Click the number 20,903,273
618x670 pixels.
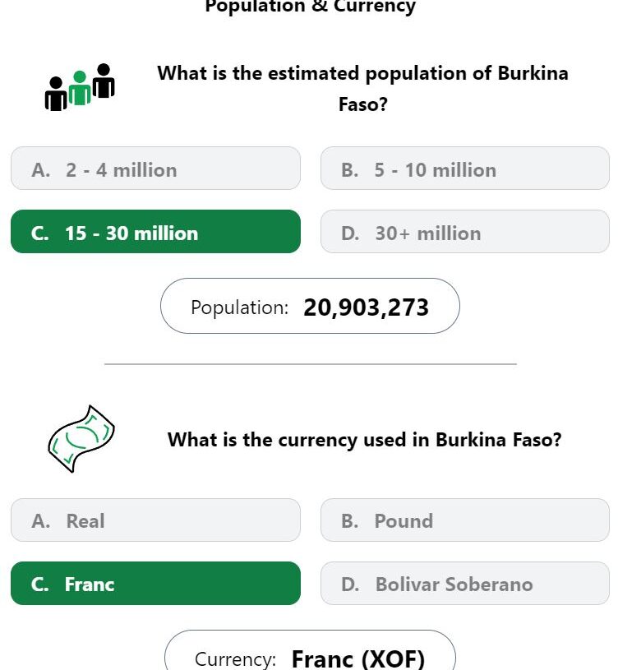click(x=366, y=307)
